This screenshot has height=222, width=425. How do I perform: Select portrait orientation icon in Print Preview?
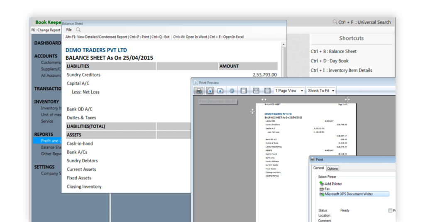(x=210, y=91)
